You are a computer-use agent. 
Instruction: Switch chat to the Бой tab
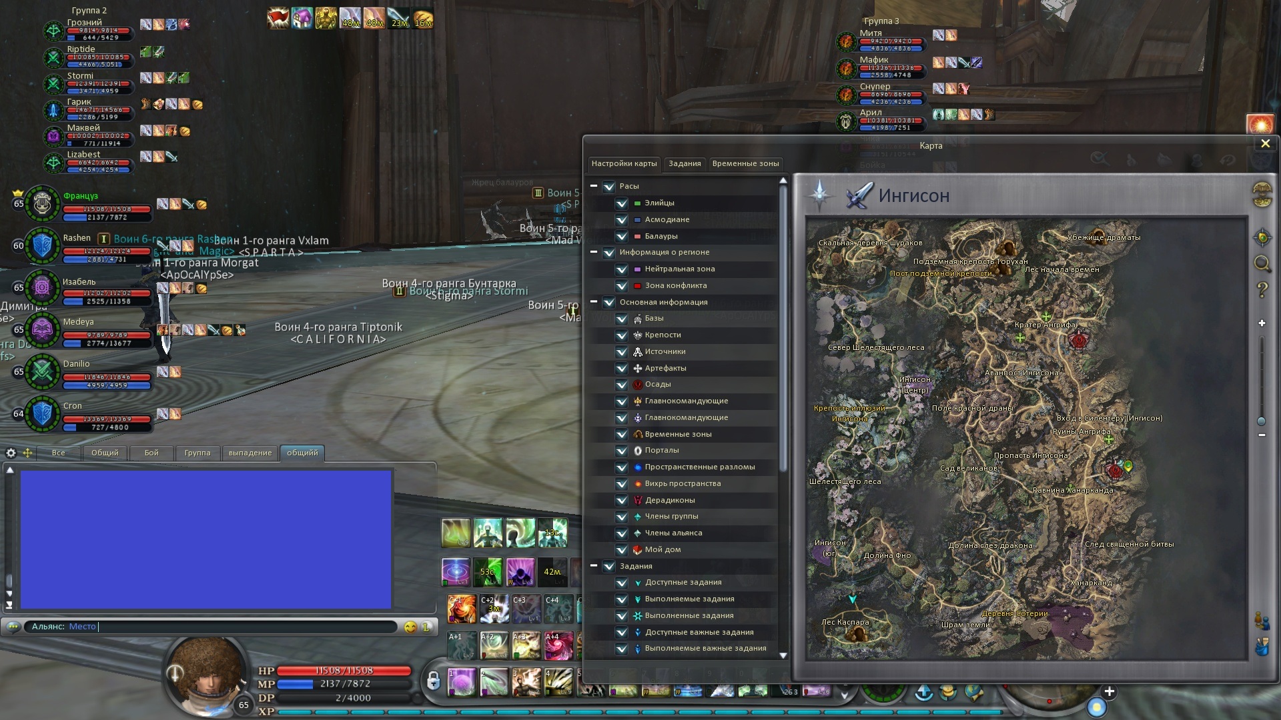click(151, 453)
